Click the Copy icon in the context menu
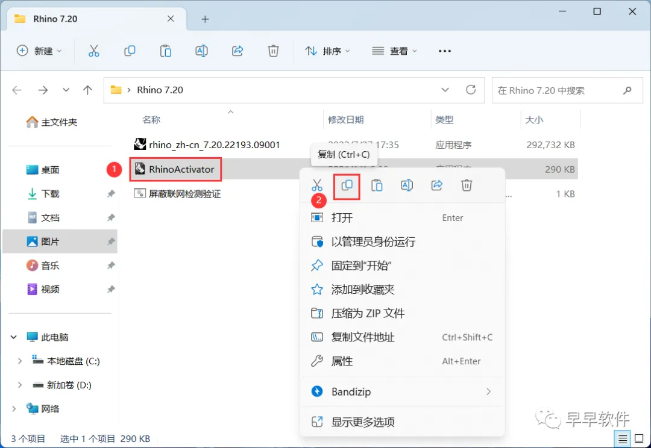Image resolution: width=651 pixels, height=448 pixels. coord(347,185)
